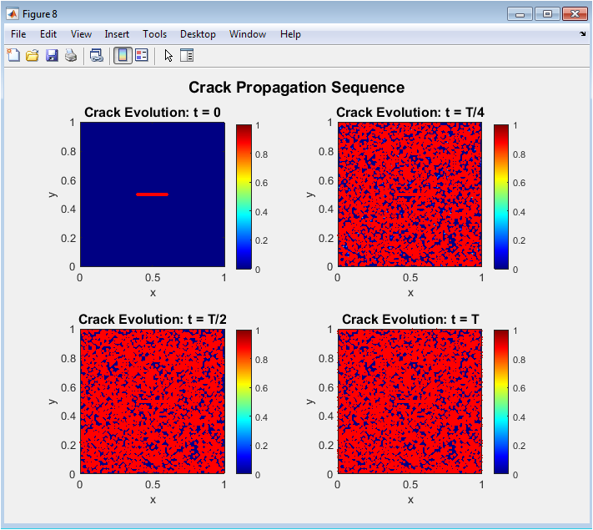Open the Insert menu
The width and height of the screenshot is (593, 530).
(x=117, y=34)
